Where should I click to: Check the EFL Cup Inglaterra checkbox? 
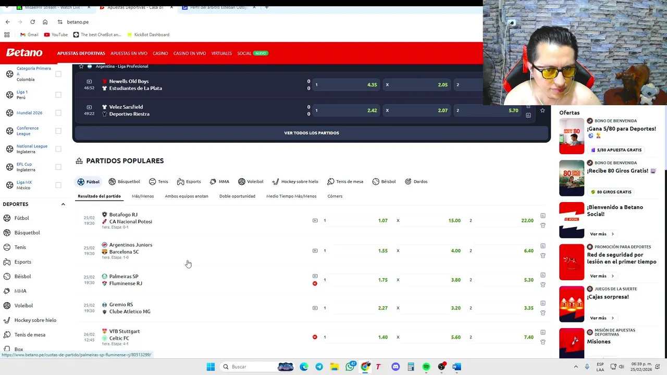click(58, 167)
